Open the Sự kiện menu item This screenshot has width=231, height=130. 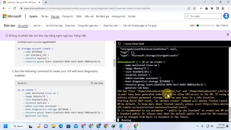point(132,16)
